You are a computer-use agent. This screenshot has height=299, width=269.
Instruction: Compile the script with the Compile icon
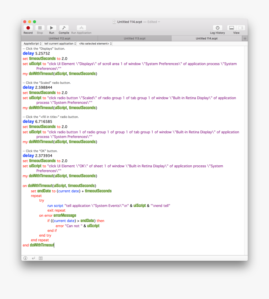[x=63, y=28]
